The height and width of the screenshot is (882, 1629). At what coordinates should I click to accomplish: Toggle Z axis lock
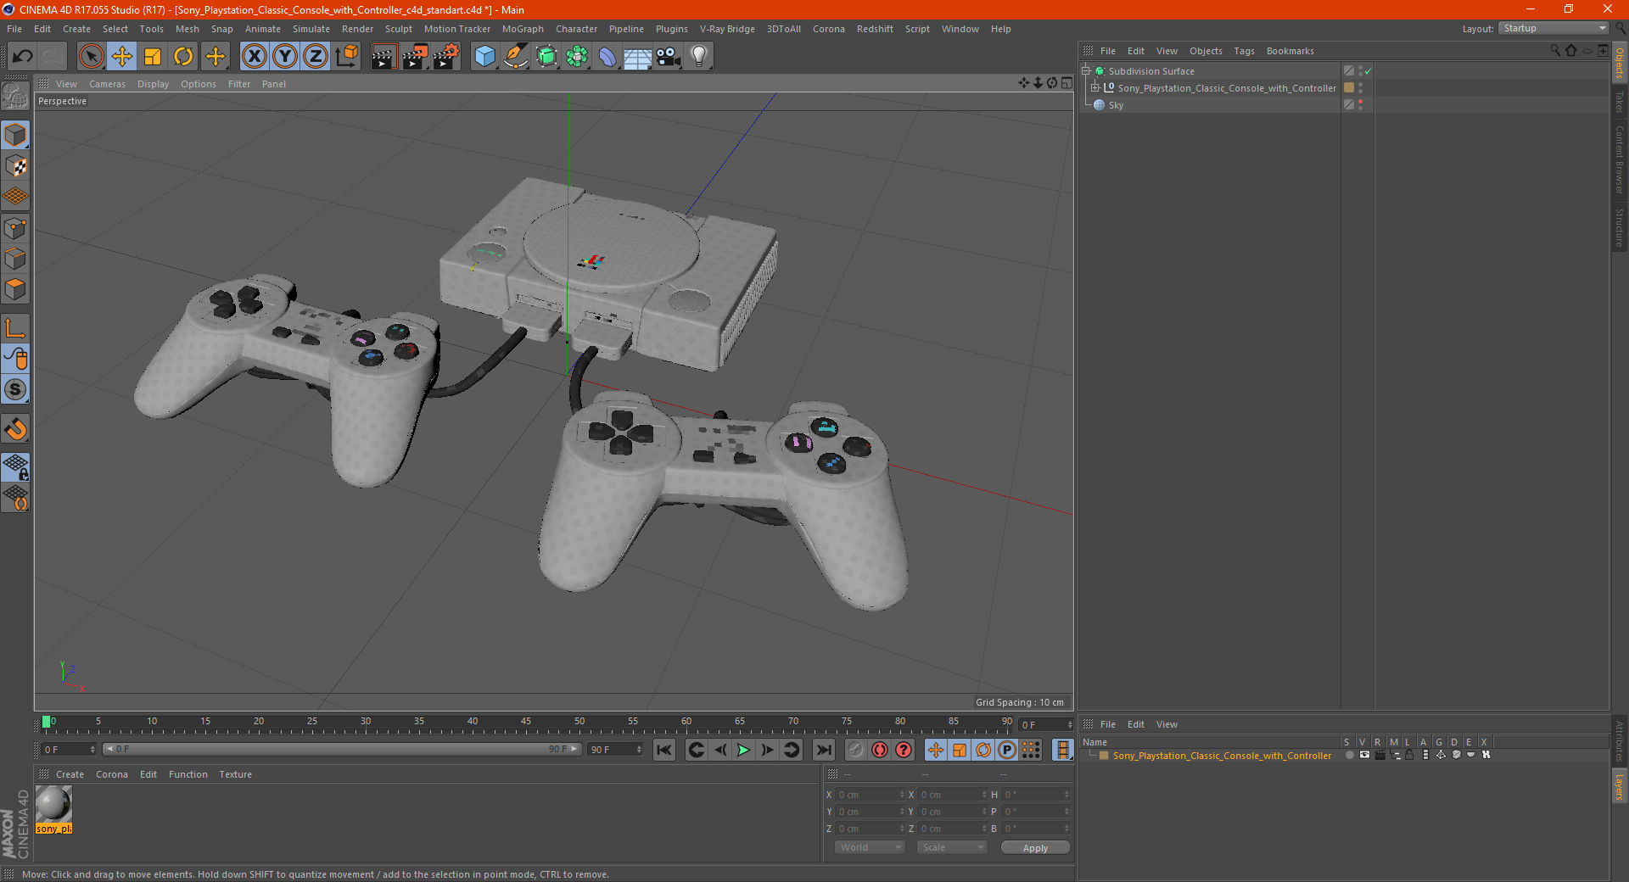coord(316,57)
